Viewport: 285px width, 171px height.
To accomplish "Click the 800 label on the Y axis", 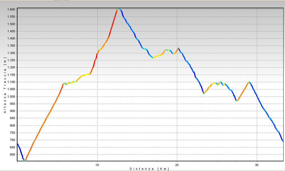I will [x=13, y=126].
